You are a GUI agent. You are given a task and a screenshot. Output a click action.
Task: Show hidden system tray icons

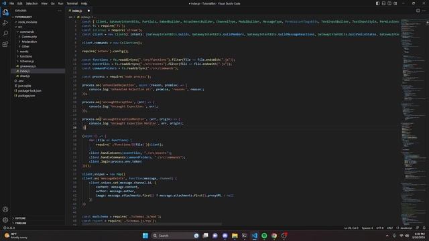[x=387, y=236]
